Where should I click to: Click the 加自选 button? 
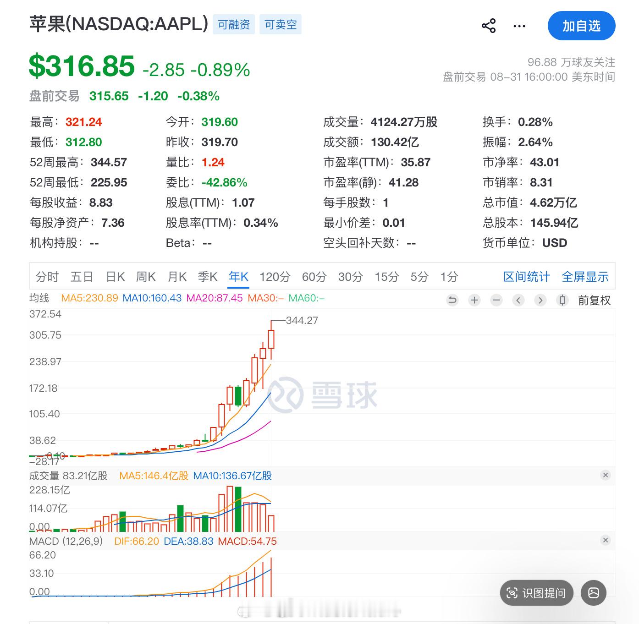(x=581, y=26)
